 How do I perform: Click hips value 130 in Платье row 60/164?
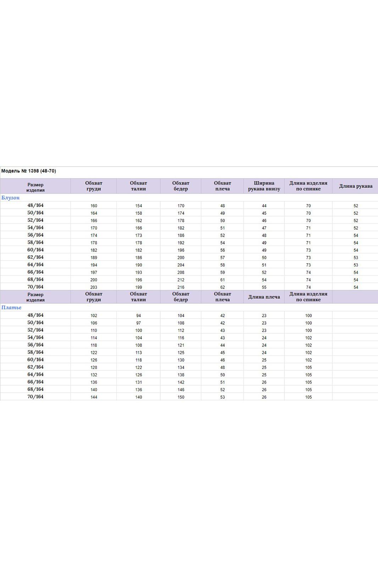181,360
